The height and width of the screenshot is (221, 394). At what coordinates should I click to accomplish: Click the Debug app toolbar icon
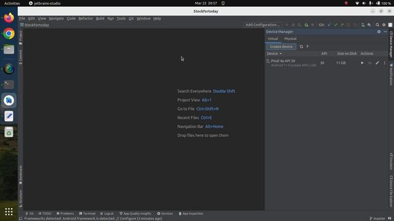coord(293,25)
